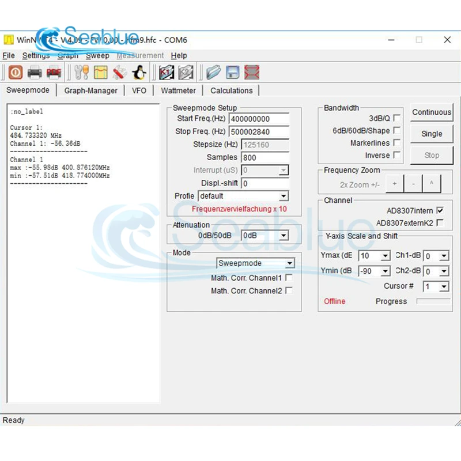Click the printer toolbar icon
The width and height of the screenshot is (461, 461).
[x=35, y=73]
